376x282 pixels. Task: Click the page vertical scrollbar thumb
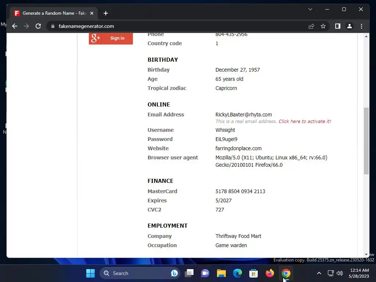pyautogui.click(x=366, y=141)
